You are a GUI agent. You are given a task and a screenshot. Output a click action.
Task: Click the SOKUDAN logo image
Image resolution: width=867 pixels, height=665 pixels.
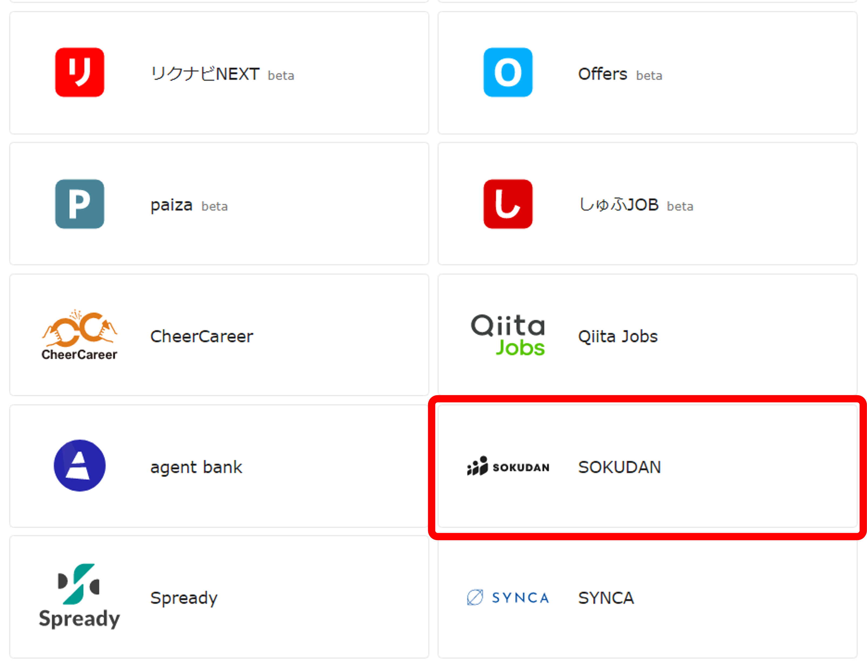[508, 466]
